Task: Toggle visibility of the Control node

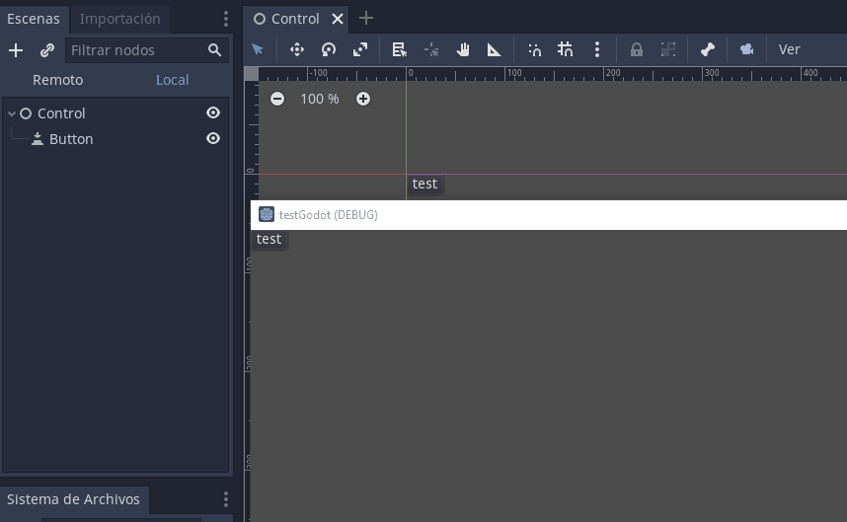Action: click(213, 112)
